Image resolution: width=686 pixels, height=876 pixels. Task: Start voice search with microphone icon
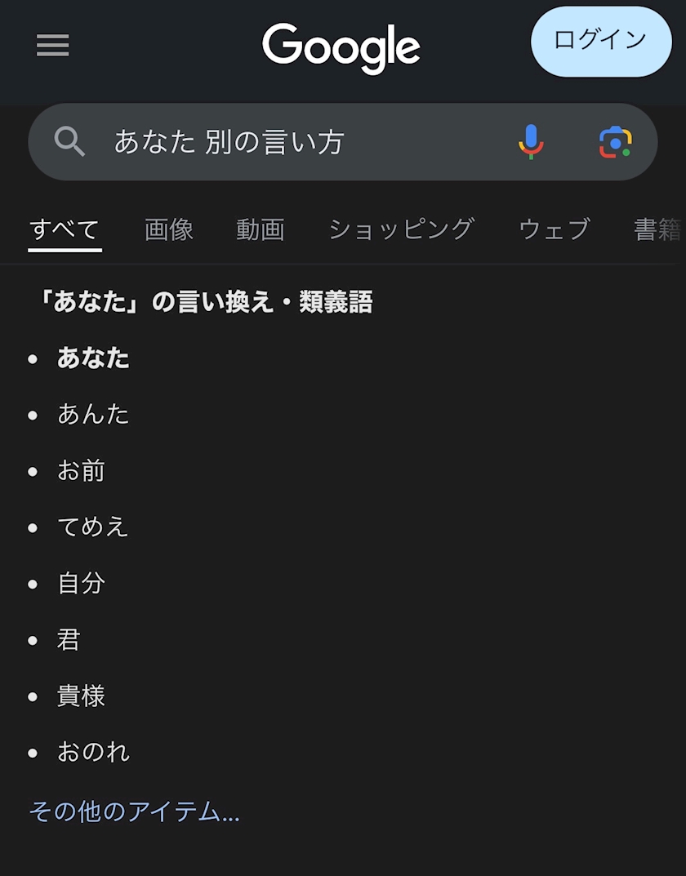click(x=531, y=142)
